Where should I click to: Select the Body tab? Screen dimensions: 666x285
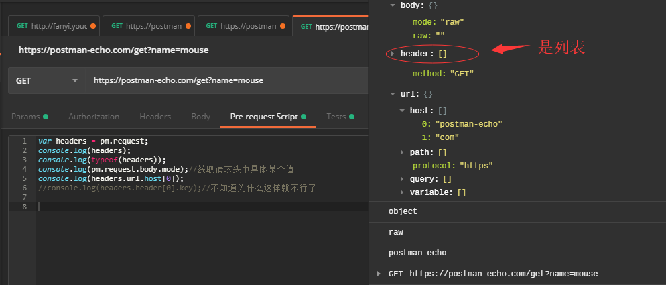click(x=200, y=117)
